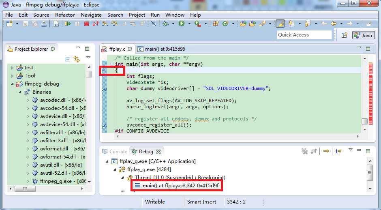Collapse the ffmpeg-debug project node

[x=13, y=84]
